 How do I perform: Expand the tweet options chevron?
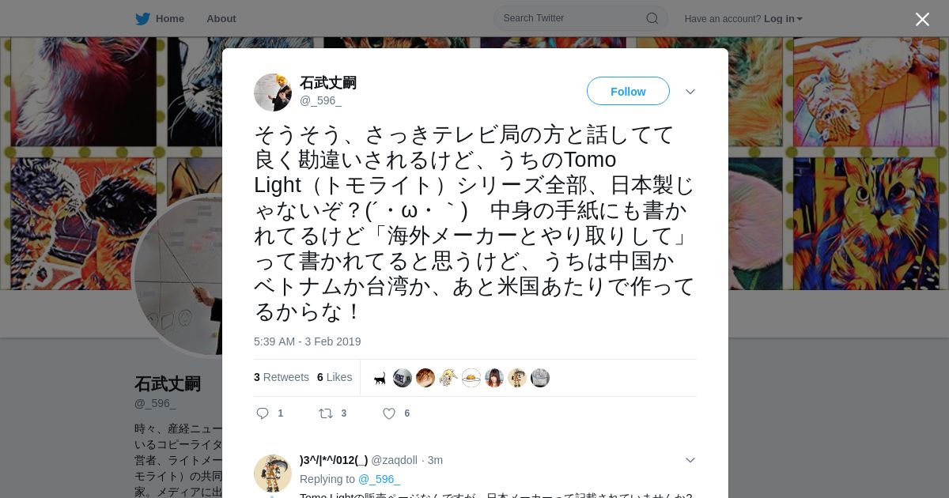690,92
